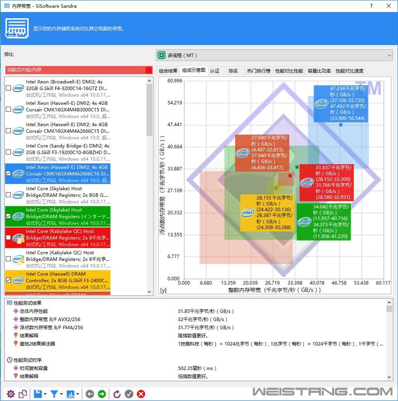
Task: Open the 多线程 (MT) dropdown
Action: tap(274, 55)
